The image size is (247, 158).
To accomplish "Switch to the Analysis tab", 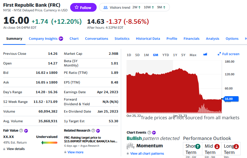I will click(212, 38).
